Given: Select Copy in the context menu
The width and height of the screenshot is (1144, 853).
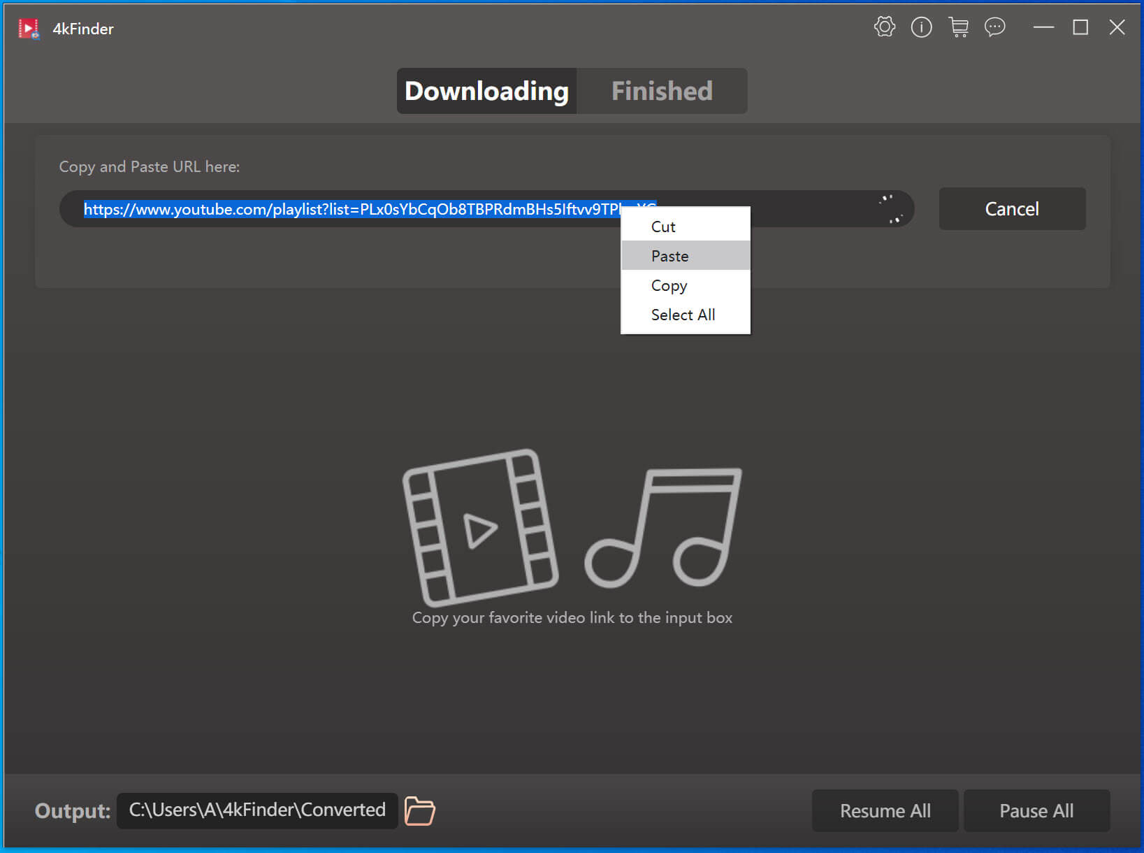Looking at the screenshot, I should tap(669, 285).
